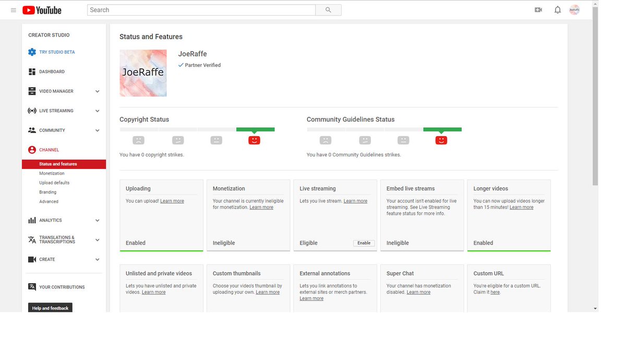626x352 pixels.
Task: Click the first sad face under Copyright Status
Action: click(138, 140)
